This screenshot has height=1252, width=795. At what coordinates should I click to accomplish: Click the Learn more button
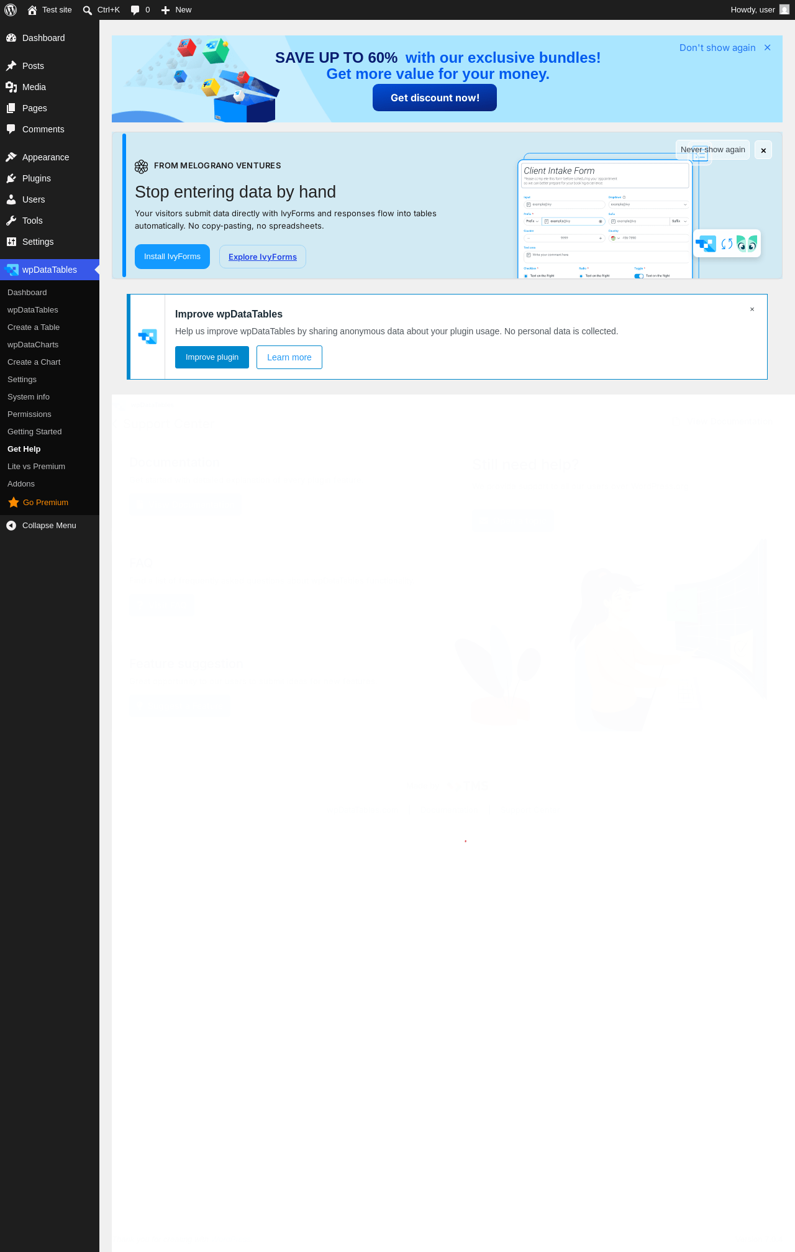(289, 357)
